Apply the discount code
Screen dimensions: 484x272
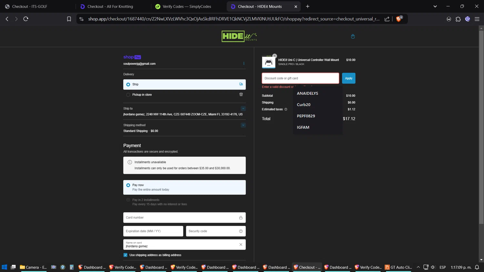(348, 78)
